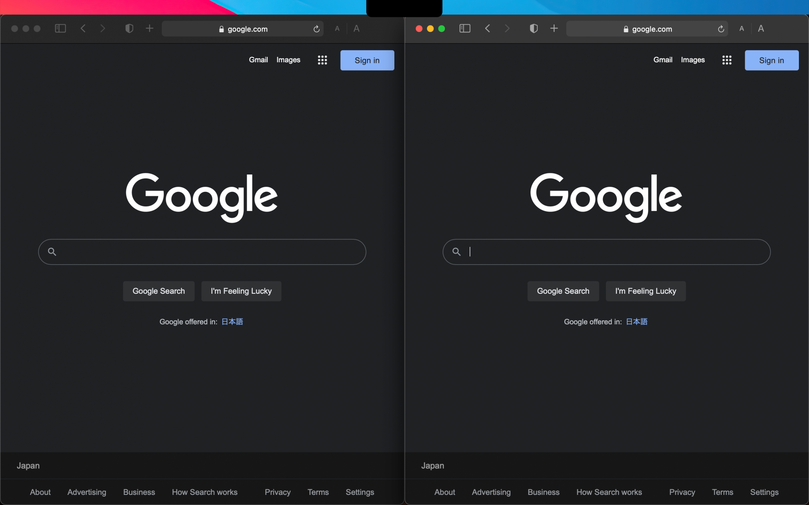
Task: Open Gmail link in right window
Action: pos(663,60)
